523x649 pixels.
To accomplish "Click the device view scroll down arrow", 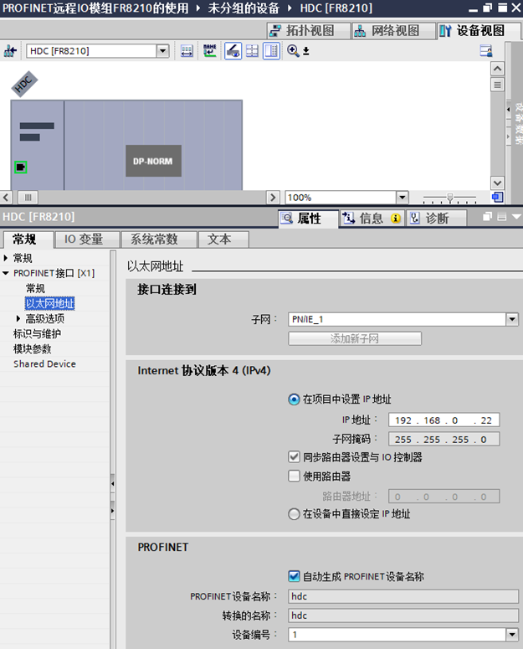I will 497,183.
